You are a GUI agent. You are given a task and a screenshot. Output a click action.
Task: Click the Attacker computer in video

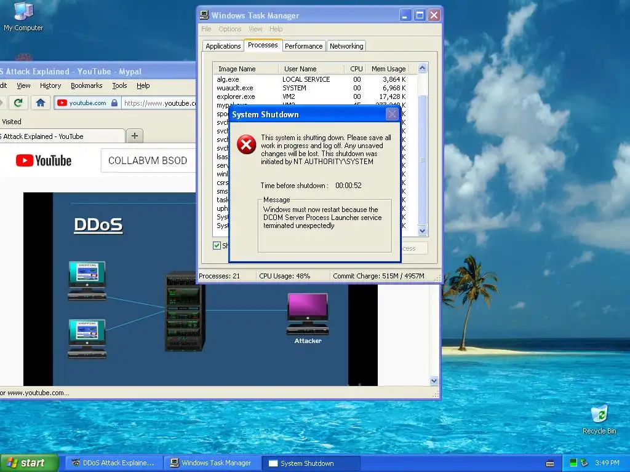308,314
